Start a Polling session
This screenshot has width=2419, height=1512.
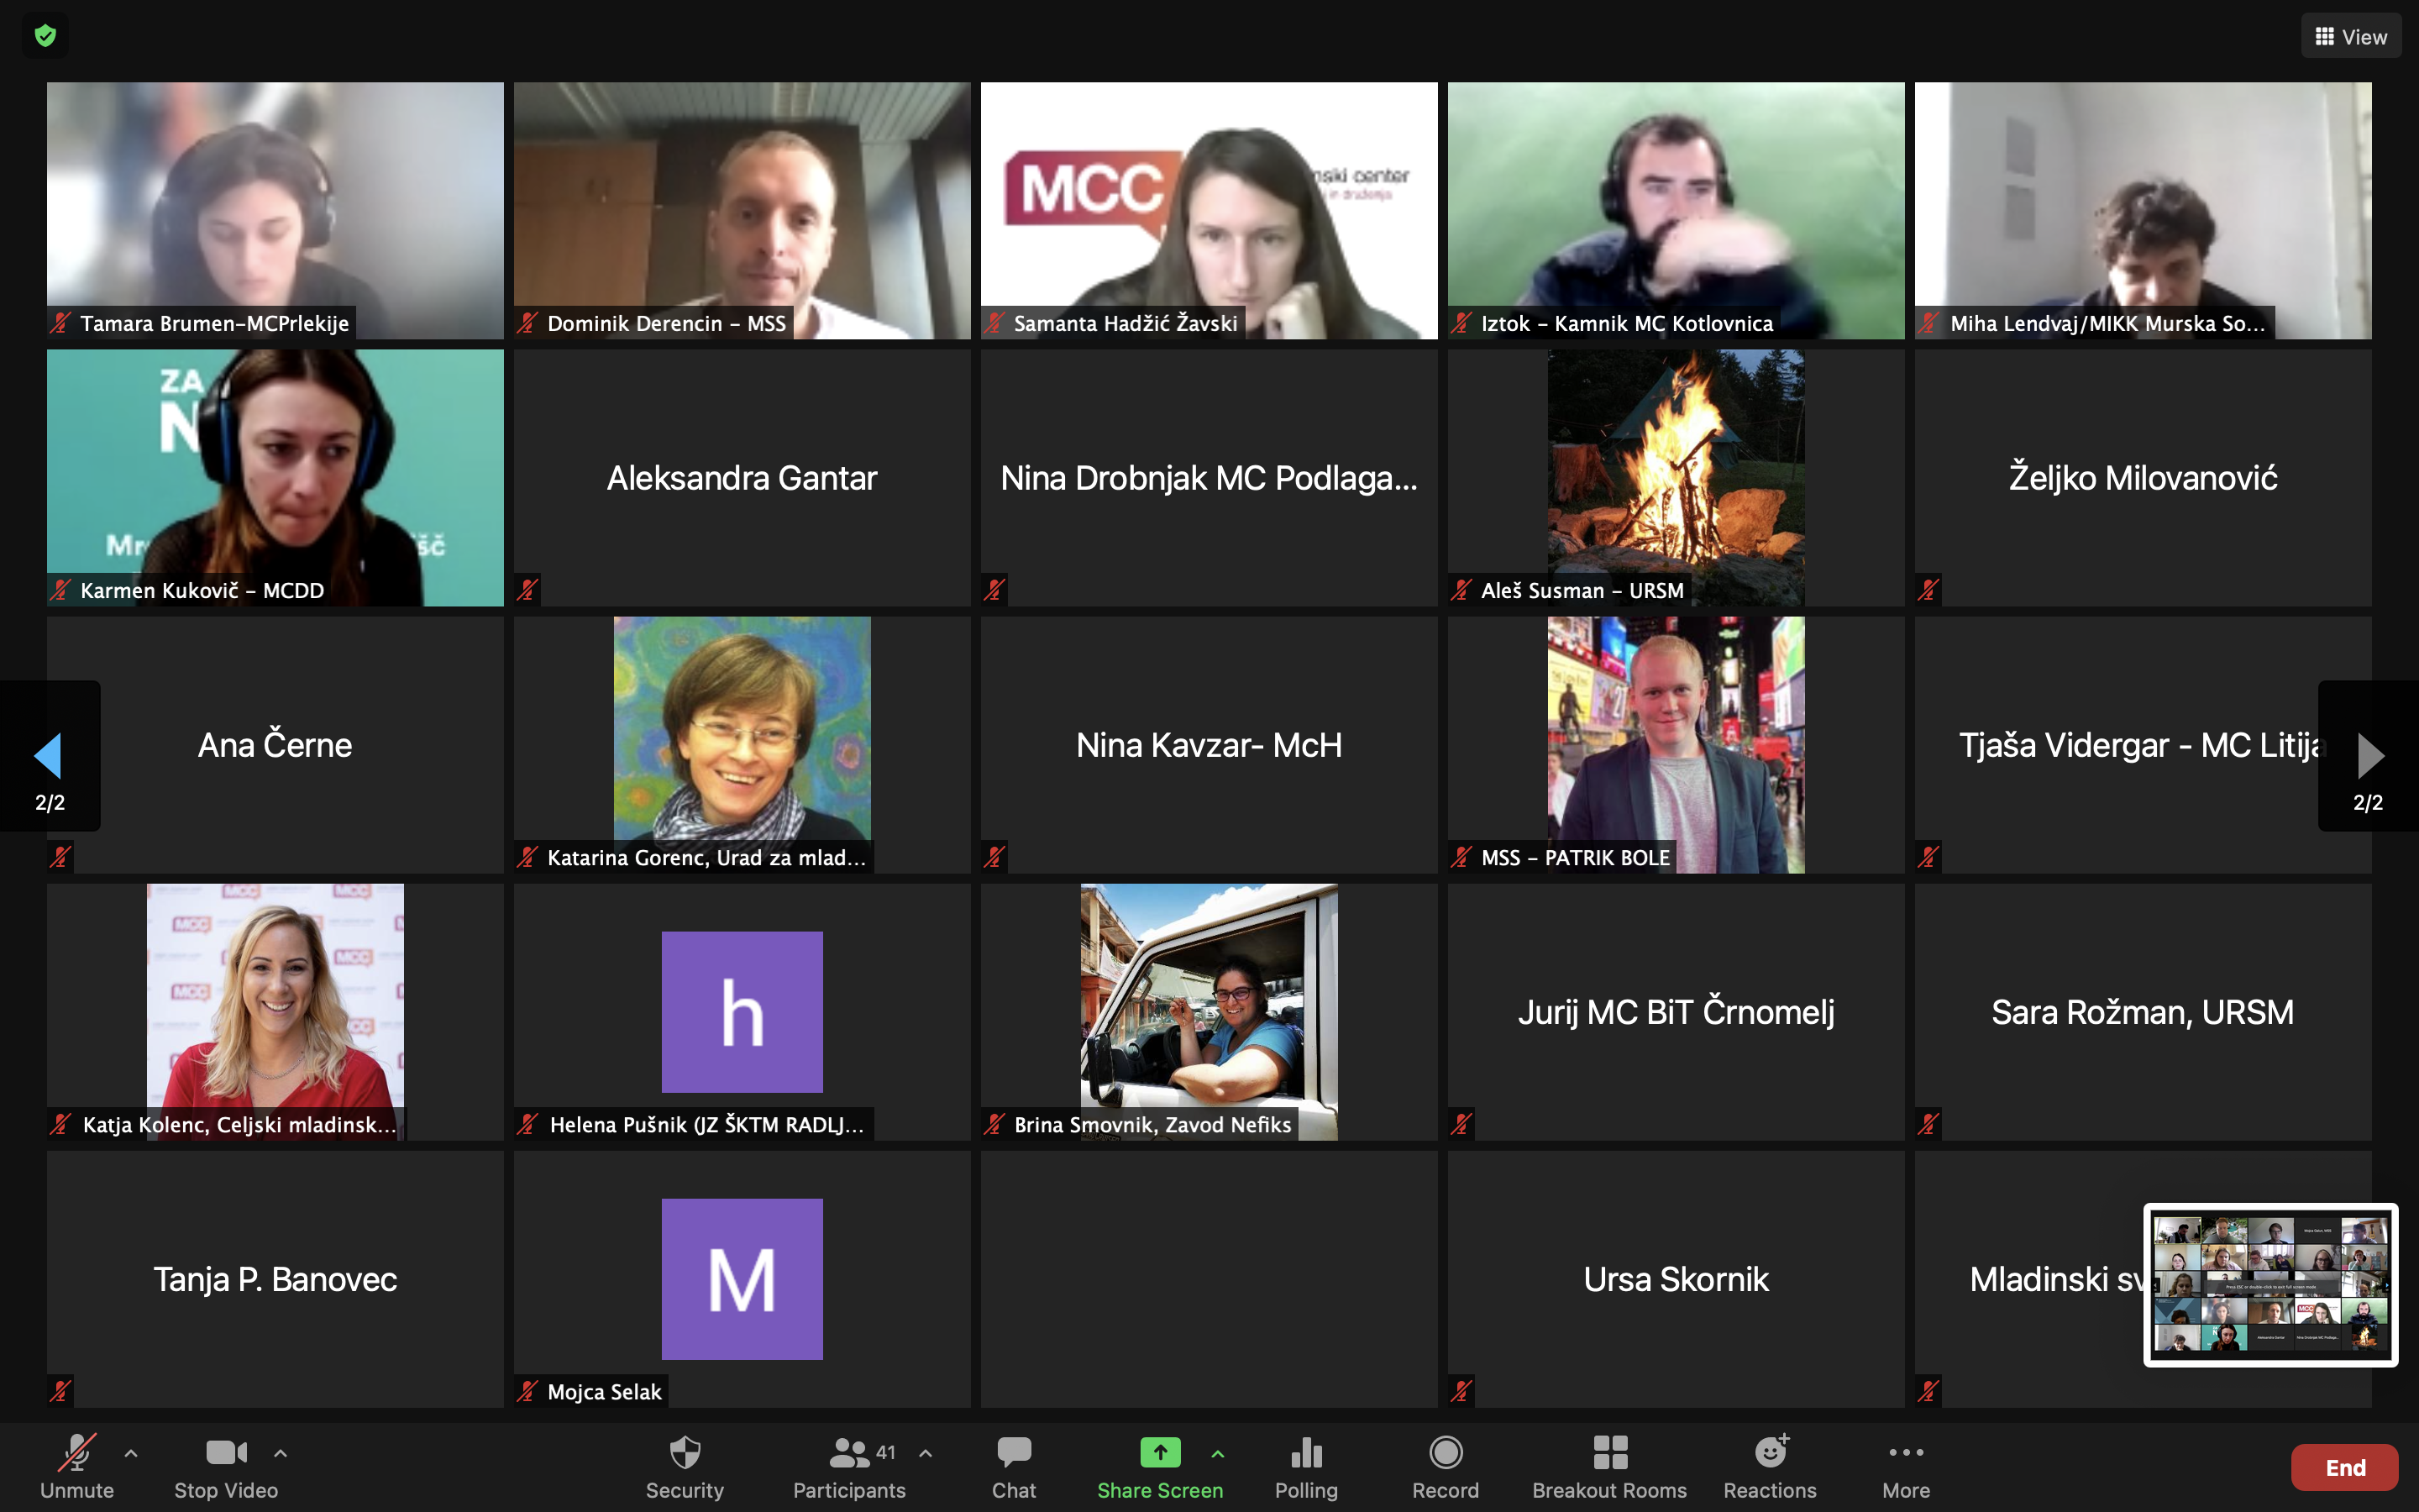(1305, 1466)
